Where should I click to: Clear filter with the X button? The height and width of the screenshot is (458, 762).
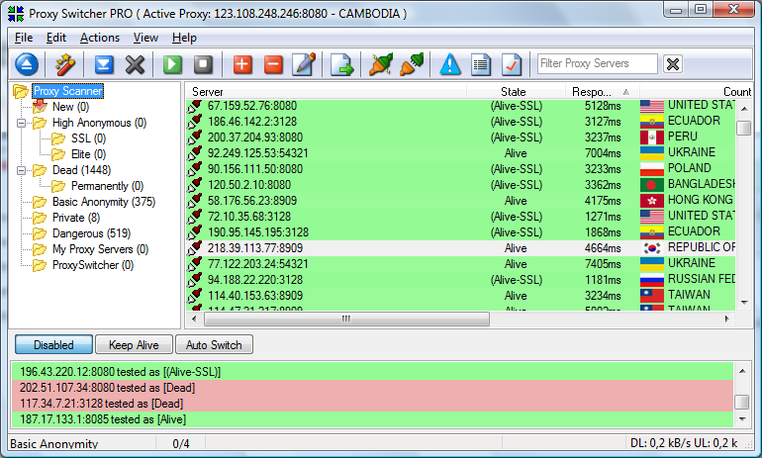(673, 64)
